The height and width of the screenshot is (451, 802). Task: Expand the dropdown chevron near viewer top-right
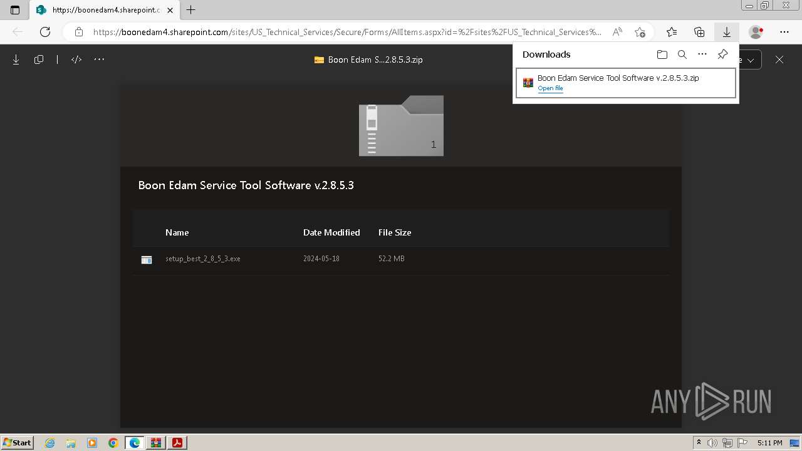[751, 60]
